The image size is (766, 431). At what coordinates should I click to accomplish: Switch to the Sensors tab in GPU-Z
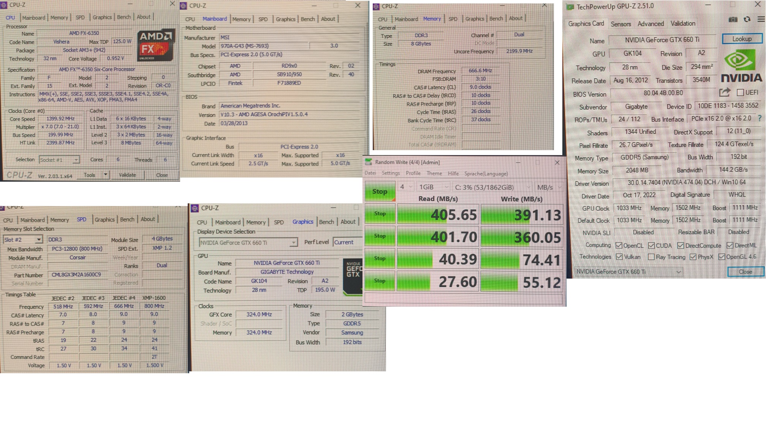pos(620,24)
